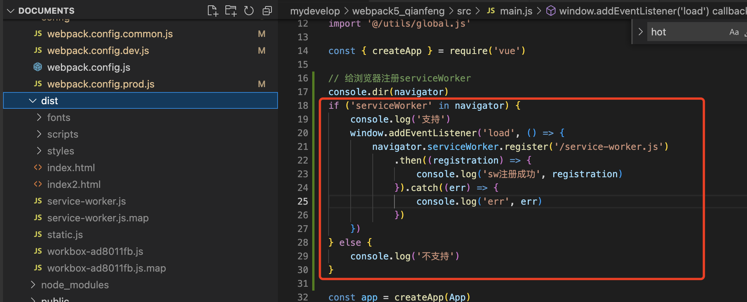Click JS icon beside webpack.config.dev.js
Screen dimensions: 747x302
38,50
